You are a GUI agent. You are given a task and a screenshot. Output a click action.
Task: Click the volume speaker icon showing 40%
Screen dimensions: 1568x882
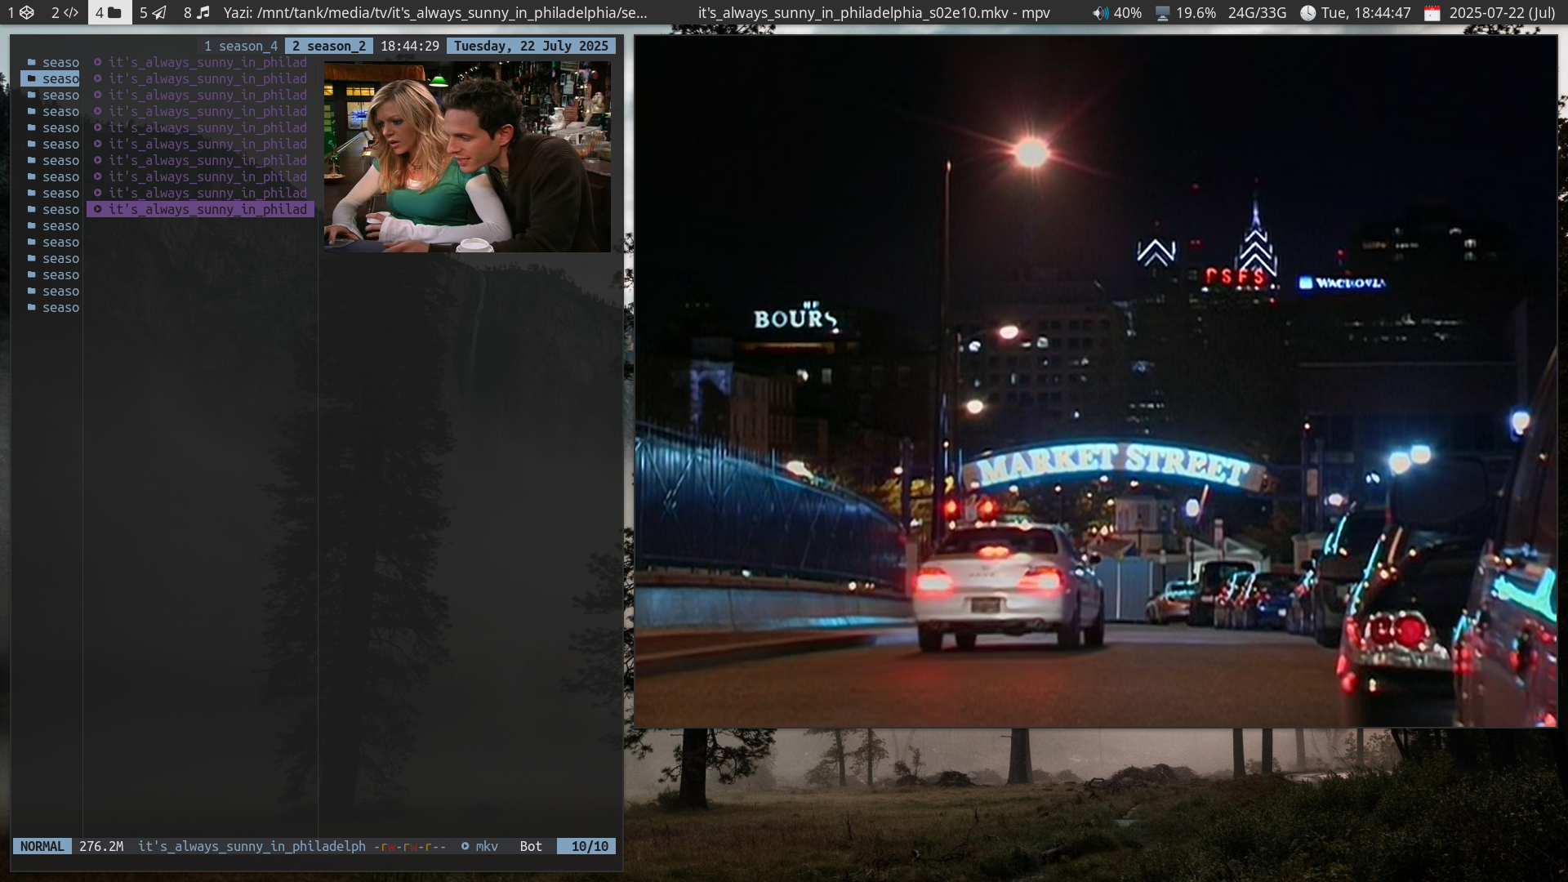coord(1101,13)
